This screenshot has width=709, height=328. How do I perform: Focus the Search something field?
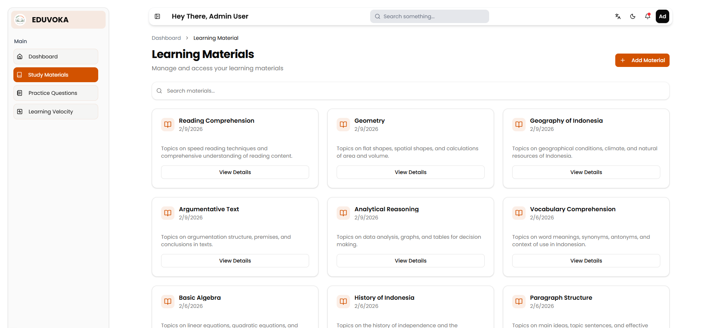pos(430,16)
